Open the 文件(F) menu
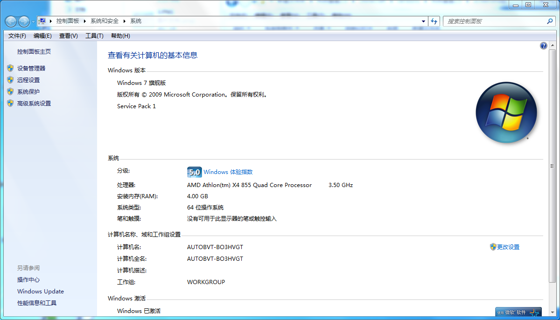560x320 pixels. tap(17, 36)
